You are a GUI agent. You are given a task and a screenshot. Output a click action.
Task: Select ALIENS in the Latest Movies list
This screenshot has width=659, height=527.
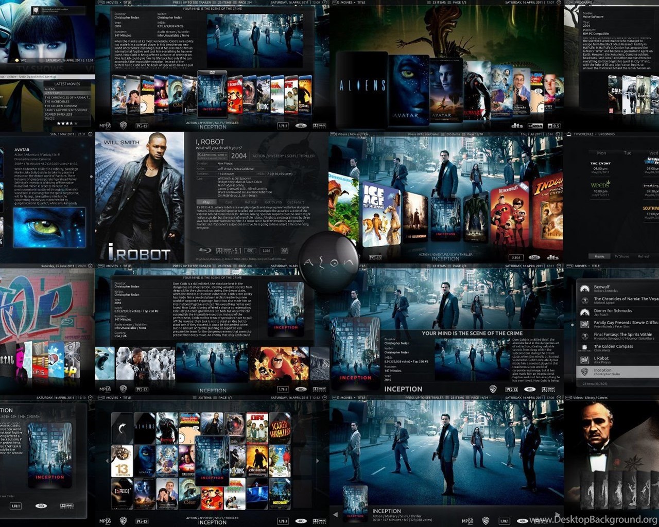(66, 89)
